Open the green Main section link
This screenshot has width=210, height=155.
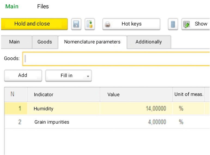tap(12, 7)
